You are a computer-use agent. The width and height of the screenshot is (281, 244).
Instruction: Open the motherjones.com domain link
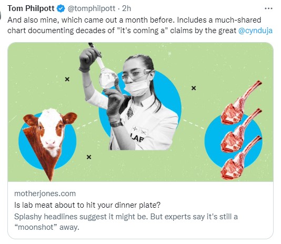point(45,194)
